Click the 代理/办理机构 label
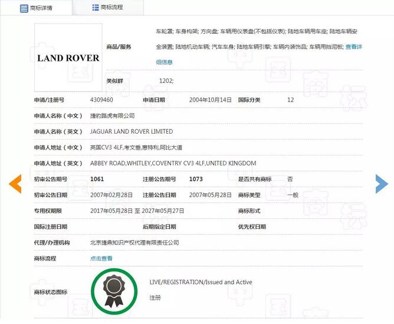Screen dimensions: 394x324 coord(52,242)
